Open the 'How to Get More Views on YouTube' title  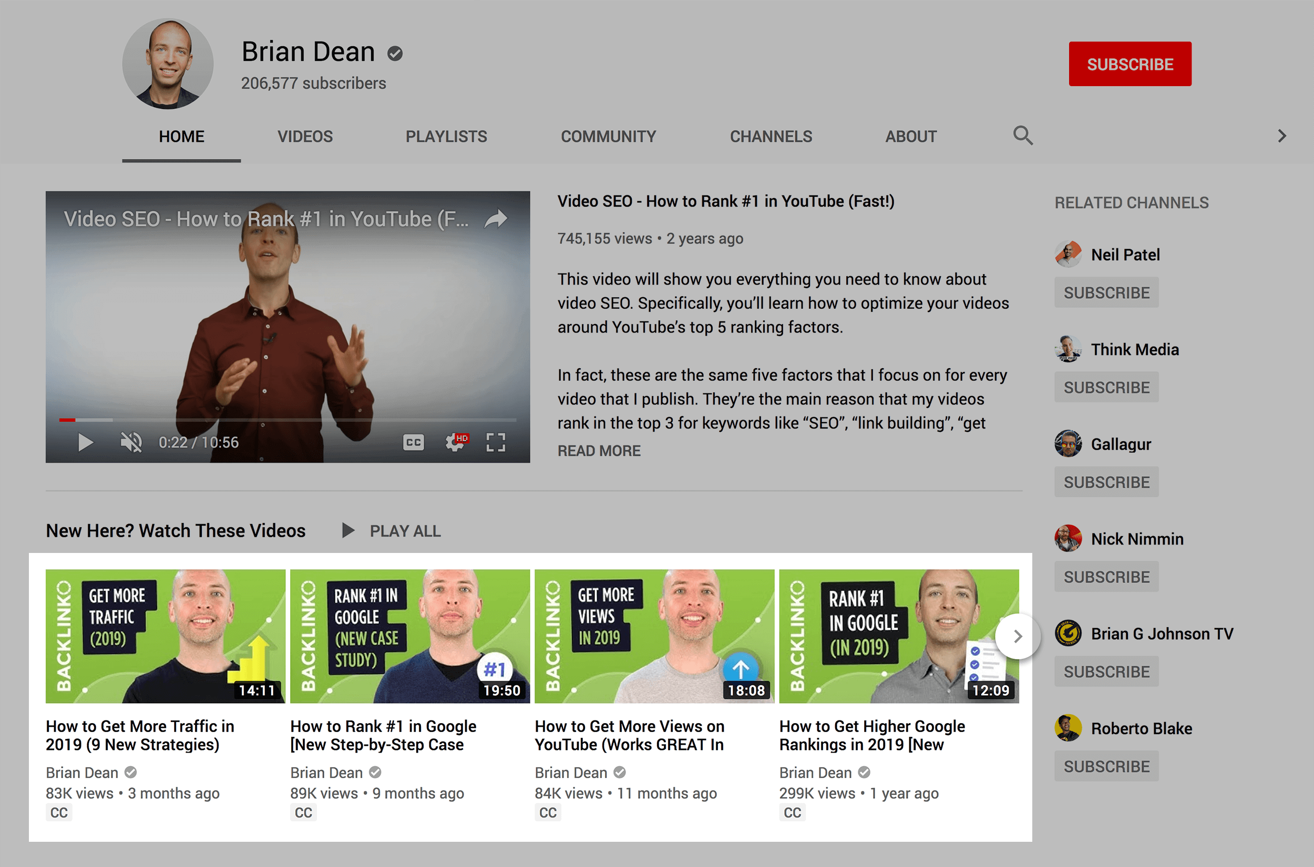[630, 735]
